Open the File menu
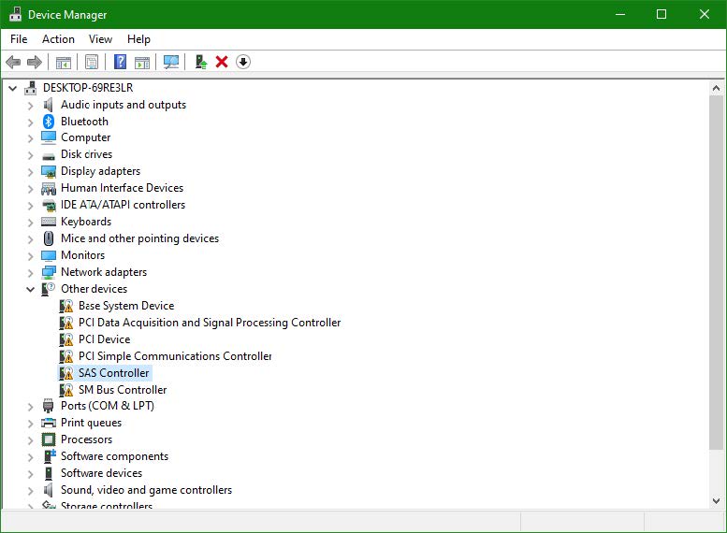The image size is (727, 533). pos(19,39)
